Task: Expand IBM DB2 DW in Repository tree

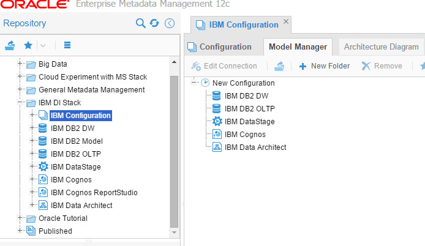Action: pos(32,128)
